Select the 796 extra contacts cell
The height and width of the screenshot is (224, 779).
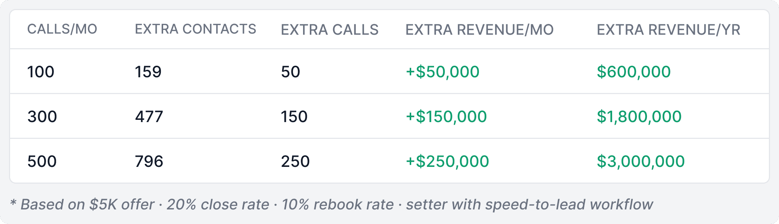tap(149, 161)
